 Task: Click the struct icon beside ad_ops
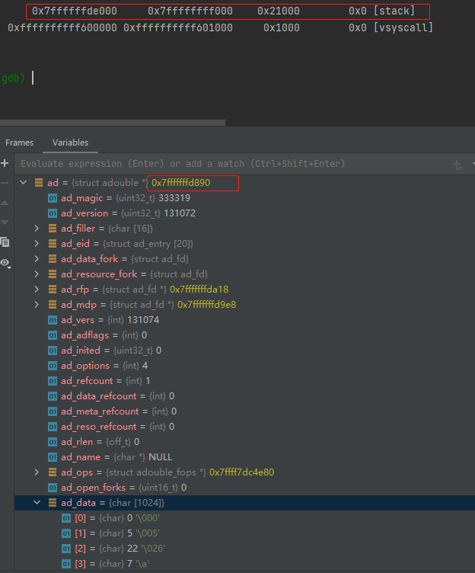(x=53, y=472)
